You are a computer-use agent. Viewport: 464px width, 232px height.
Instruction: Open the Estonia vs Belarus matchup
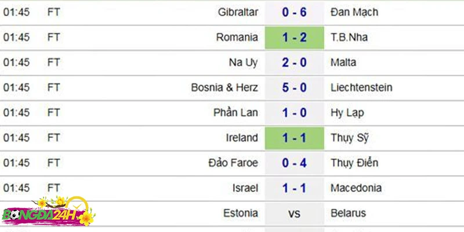[294, 213]
